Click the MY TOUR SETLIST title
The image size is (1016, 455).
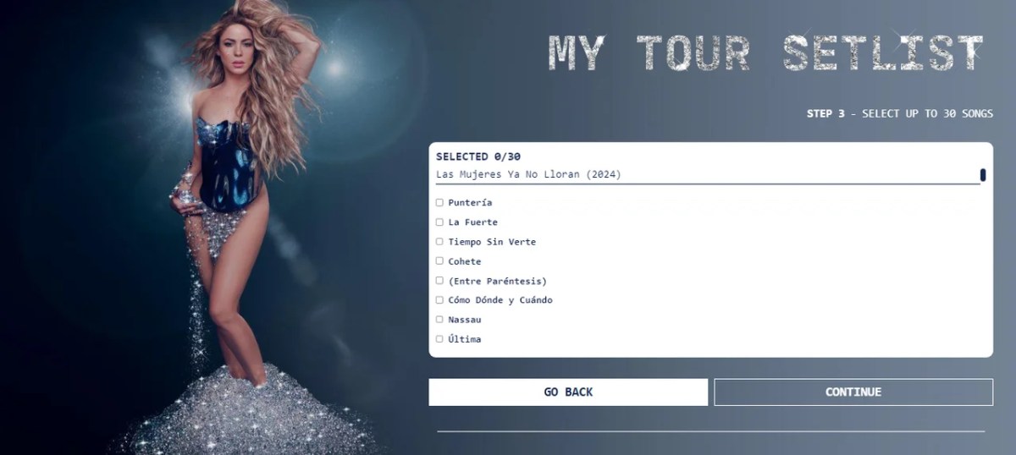766,53
